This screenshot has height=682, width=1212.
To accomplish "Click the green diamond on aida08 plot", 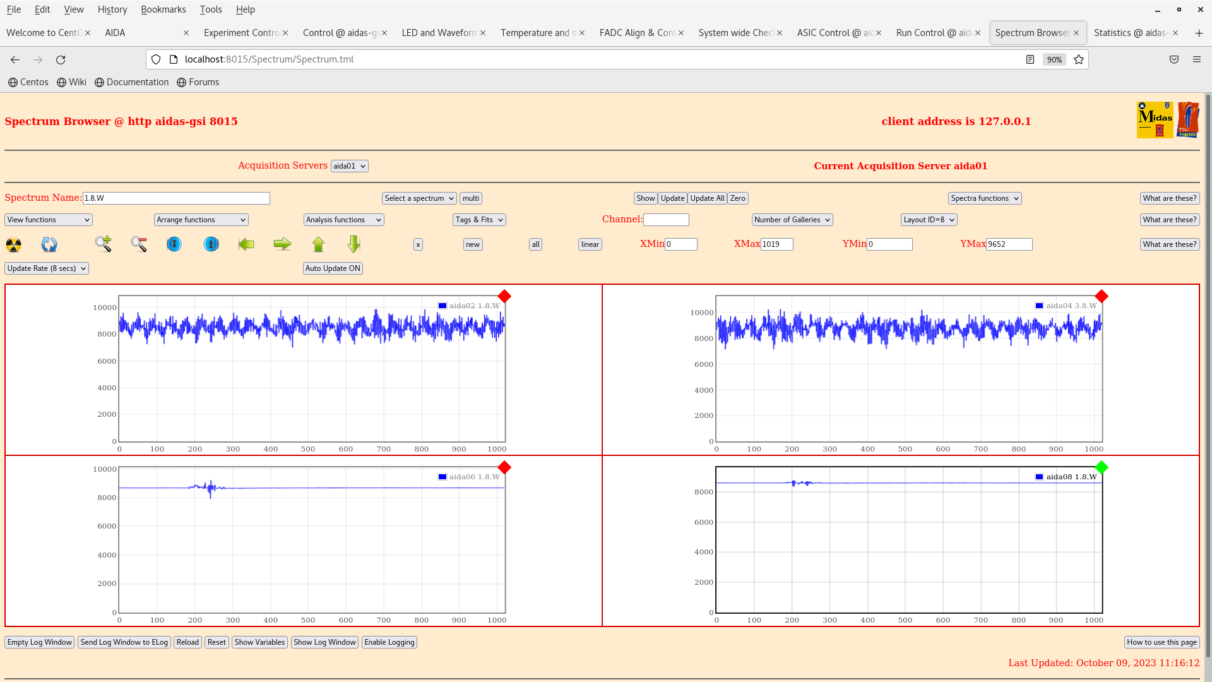I will click(x=1102, y=467).
